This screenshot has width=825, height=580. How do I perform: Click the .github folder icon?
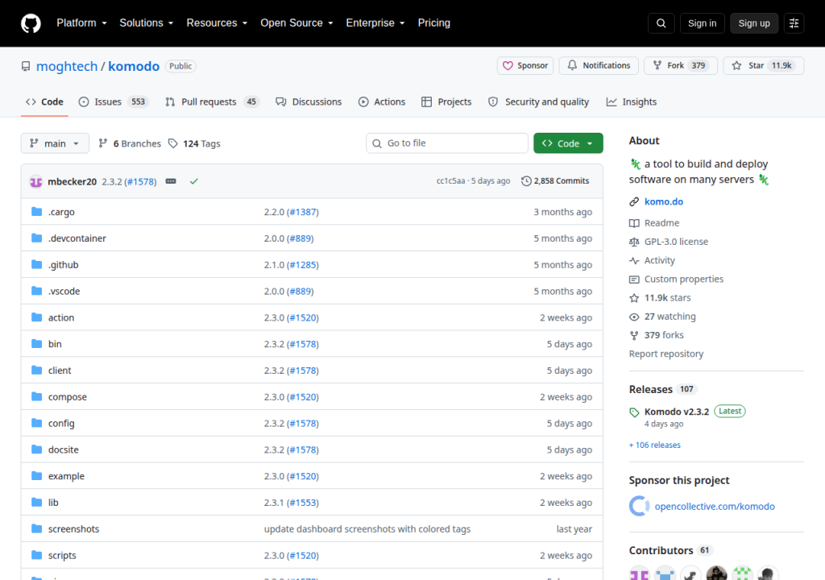tap(36, 264)
